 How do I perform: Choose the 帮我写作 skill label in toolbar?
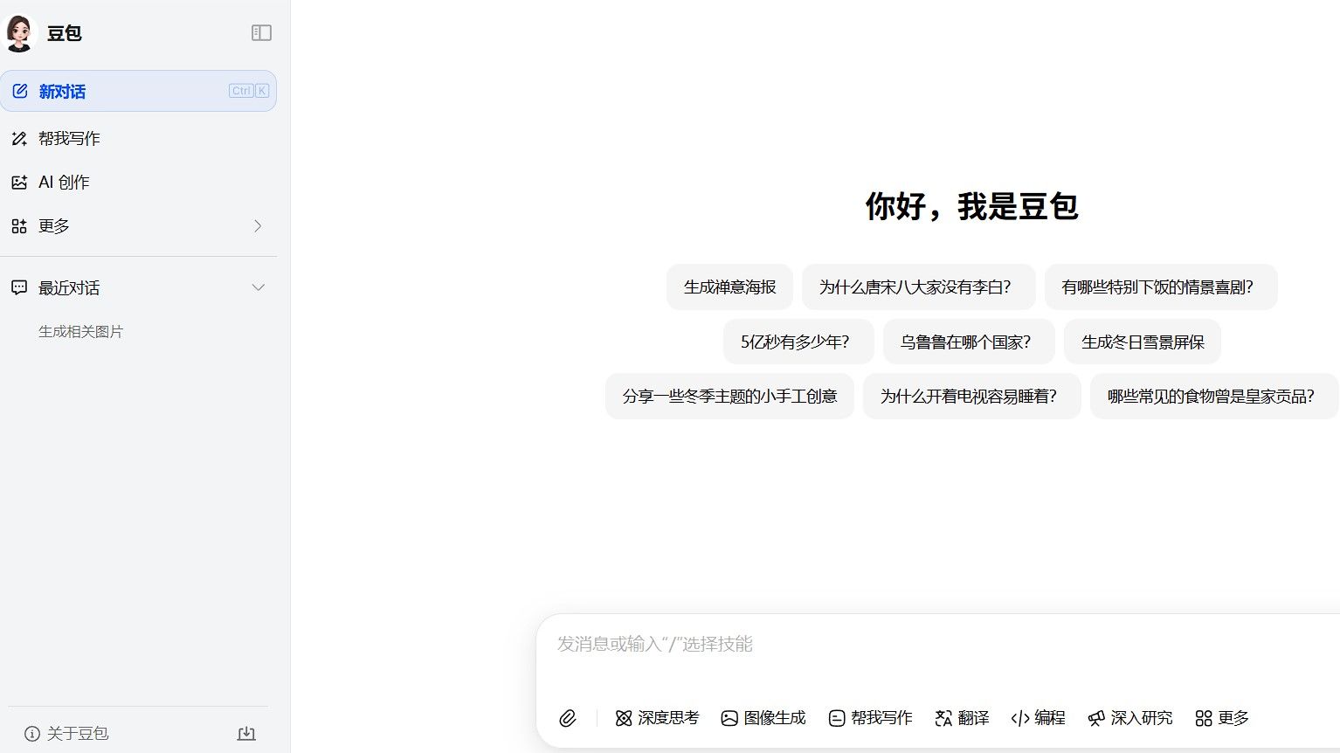[881, 718]
